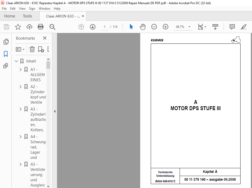Image resolution: width=252 pixels, height=188 pixels.
Task: Expand the A2 - Zylinderkopf bookmark
Action: (x=20, y=87)
